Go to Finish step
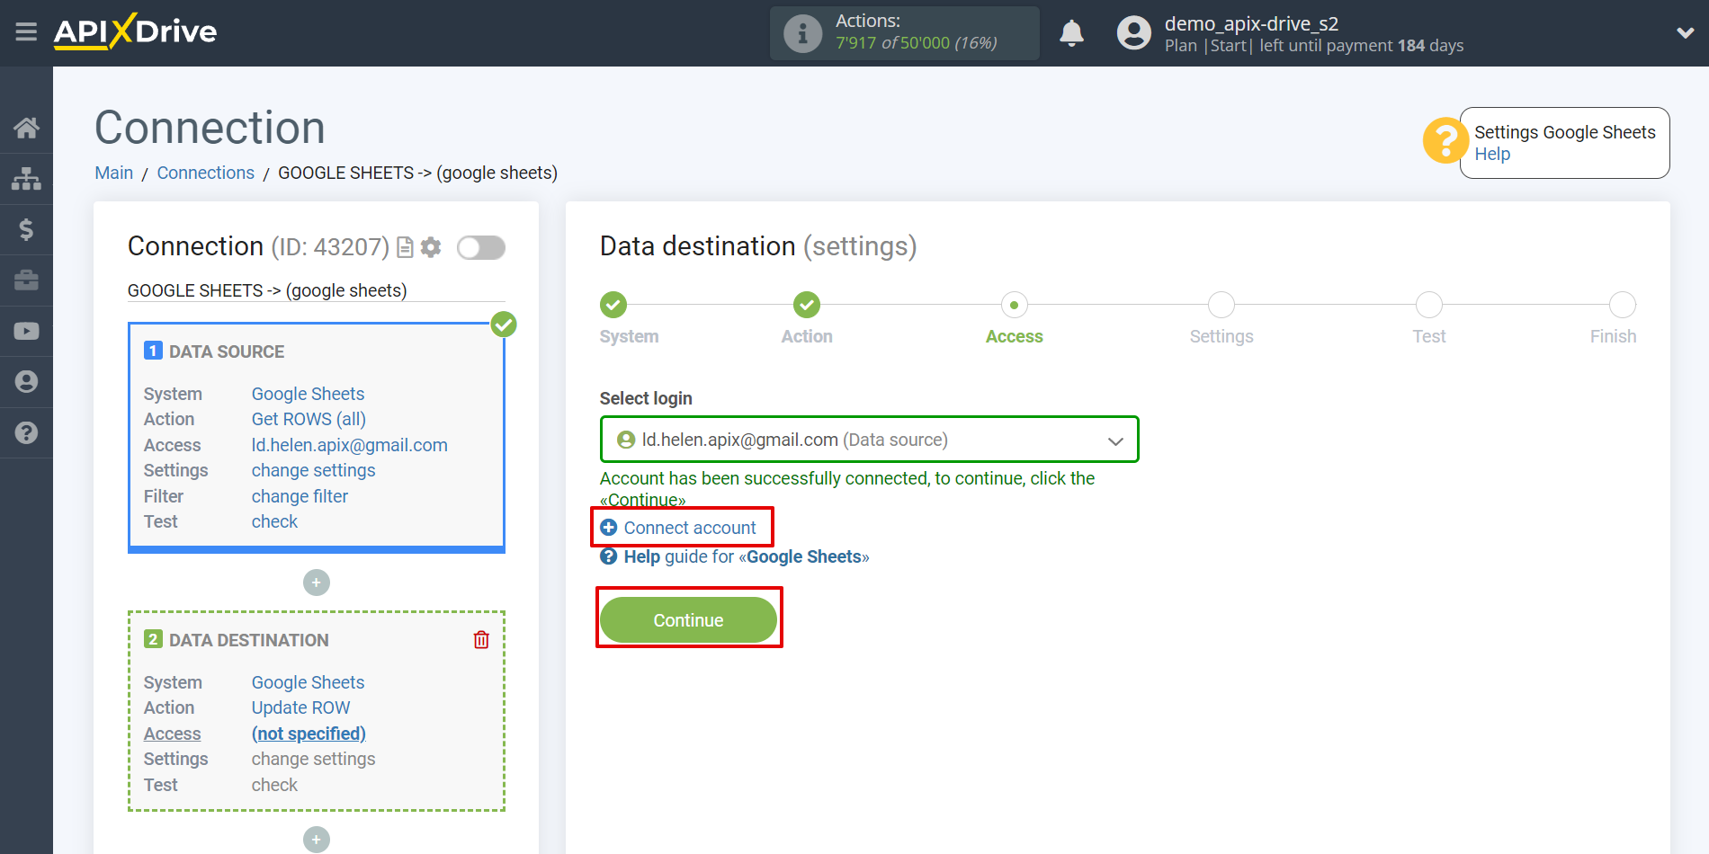 pyautogui.click(x=1622, y=305)
